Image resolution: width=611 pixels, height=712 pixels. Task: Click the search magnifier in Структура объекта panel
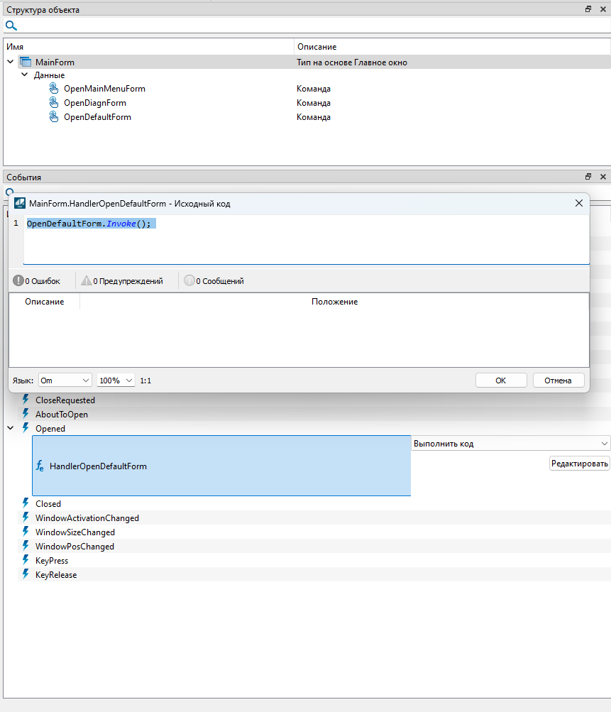[11, 26]
